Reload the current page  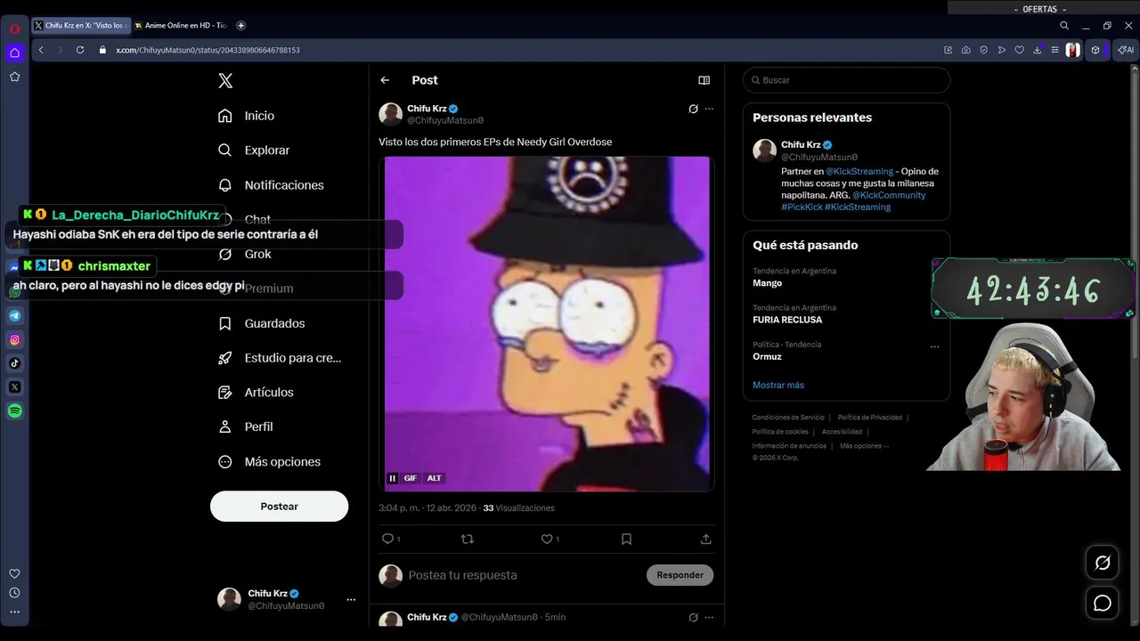pyautogui.click(x=80, y=50)
